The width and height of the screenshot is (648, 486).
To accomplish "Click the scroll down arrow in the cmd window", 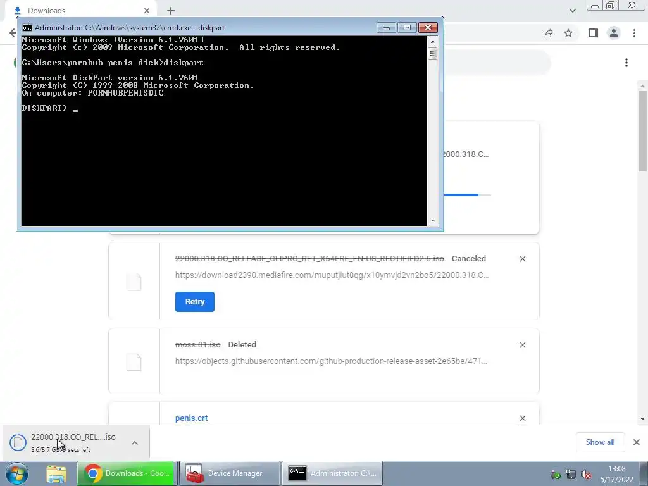I will pos(433,220).
